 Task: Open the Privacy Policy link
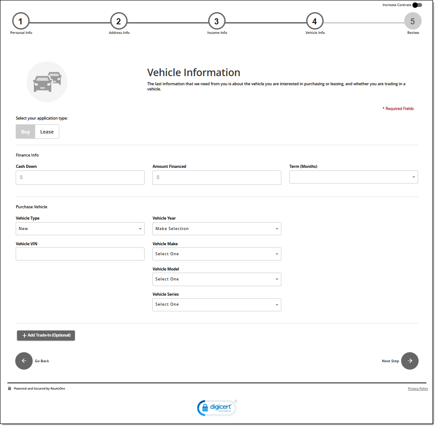pyautogui.click(x=417, y=389)
